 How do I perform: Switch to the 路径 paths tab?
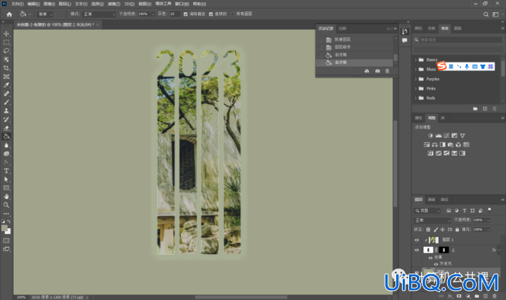click(x=445, y=200)
